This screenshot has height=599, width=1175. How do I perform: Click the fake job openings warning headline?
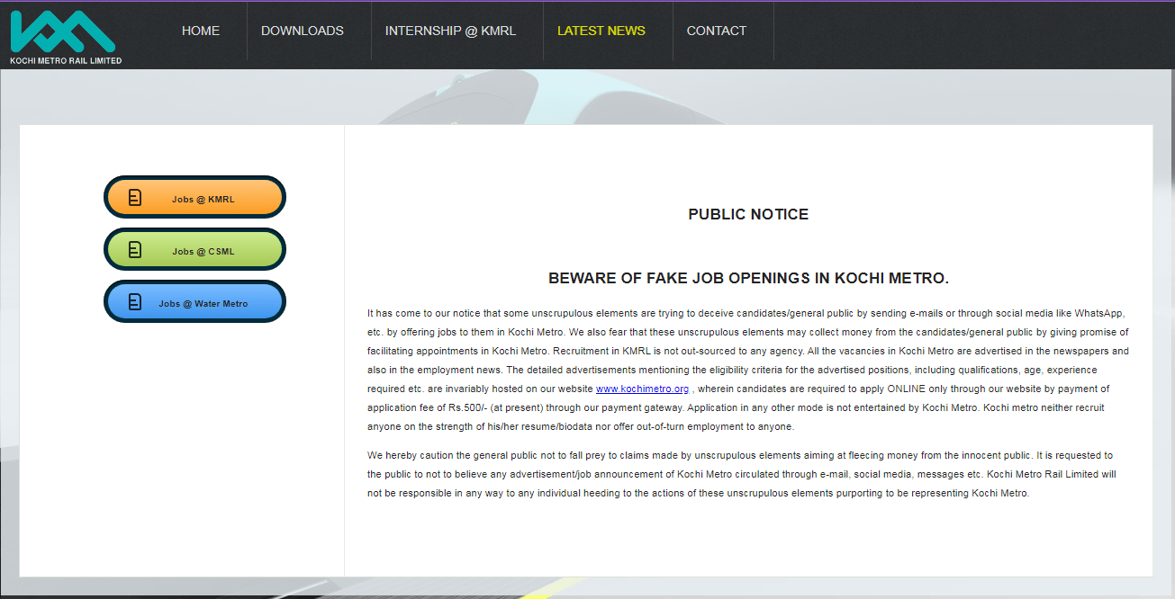(748, 278)
